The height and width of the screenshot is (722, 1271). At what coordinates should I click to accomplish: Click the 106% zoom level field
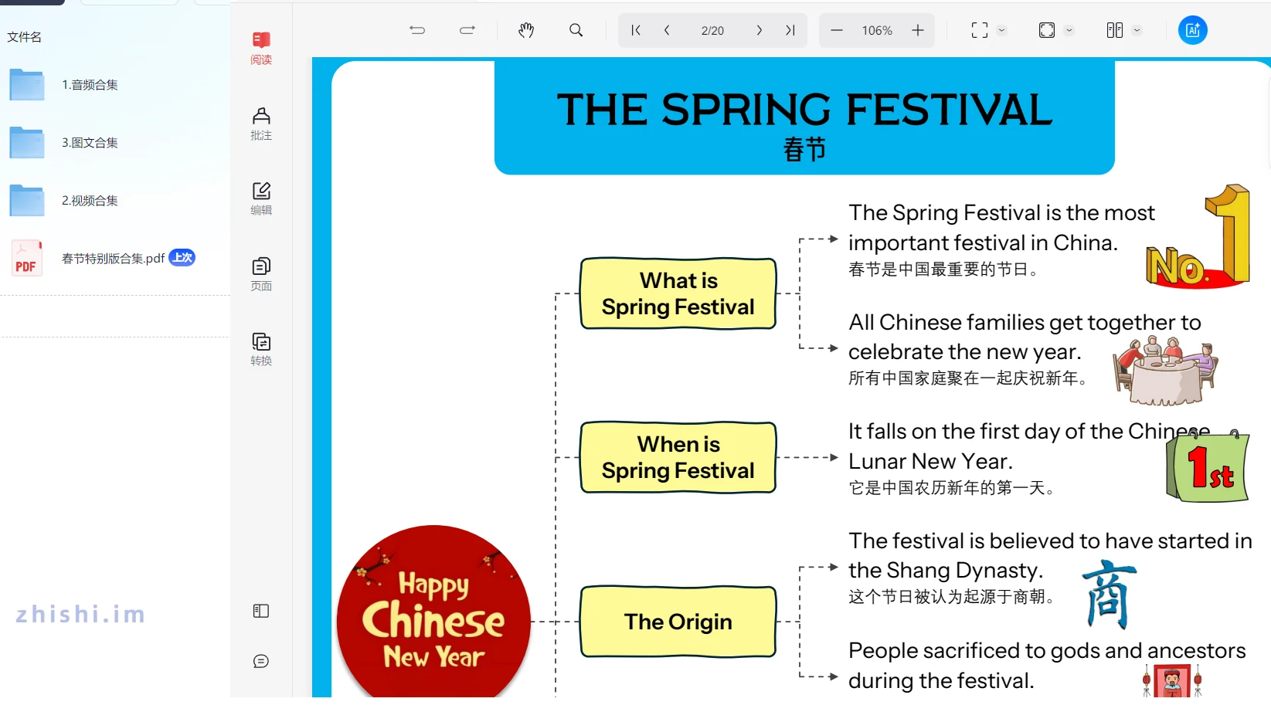pos(877,31)
